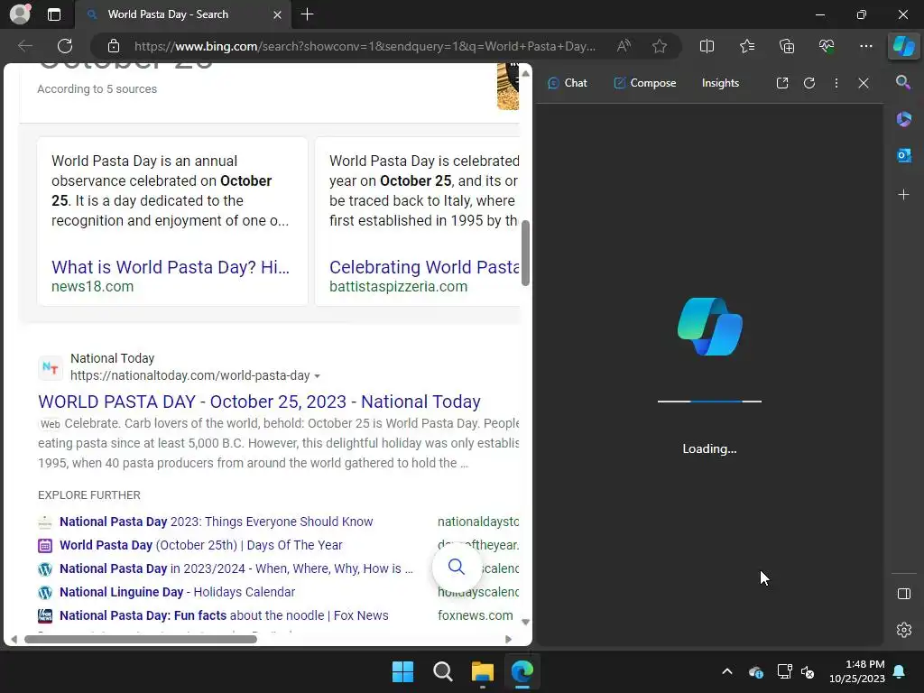Open Microsoft 365 sidebar app

tap(903, 119)
